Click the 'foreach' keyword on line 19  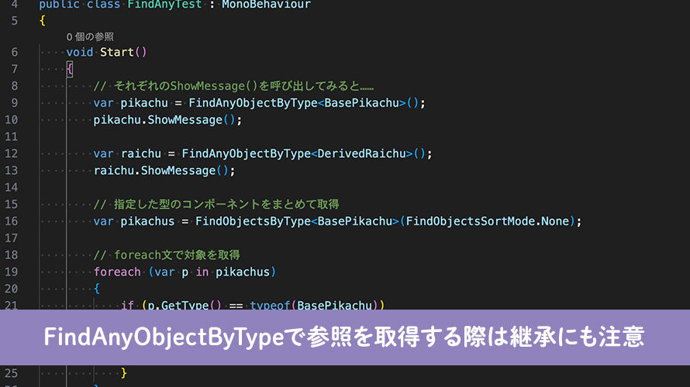(117, 272)
